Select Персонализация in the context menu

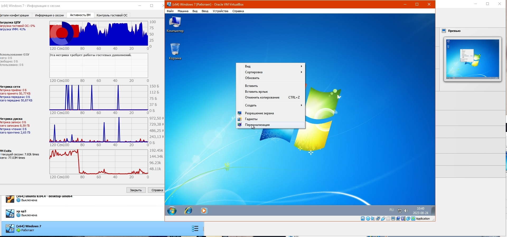point(257,125)
